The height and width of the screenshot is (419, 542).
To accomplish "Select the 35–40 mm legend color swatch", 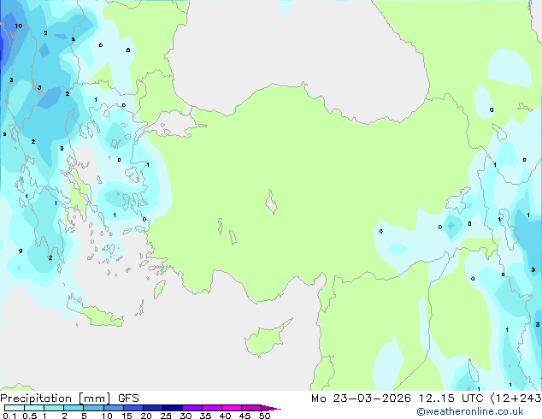I will click(212, 408).
